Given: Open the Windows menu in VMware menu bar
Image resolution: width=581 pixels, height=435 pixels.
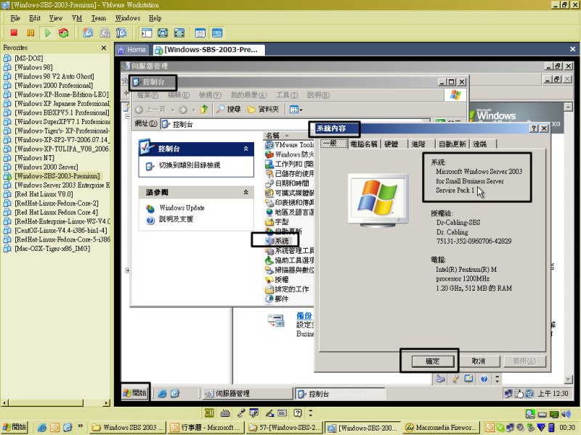Looking at the screenshot, I should click(x=128, y=18).
